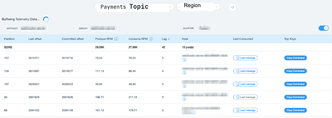This screenshot has width=332, height=118.
Task: Click last offset 3614581
Action: click(x=34, y=71)
